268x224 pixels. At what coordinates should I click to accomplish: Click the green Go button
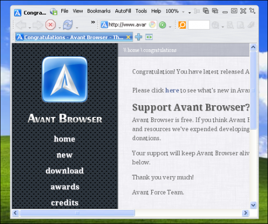coord(162,25)
